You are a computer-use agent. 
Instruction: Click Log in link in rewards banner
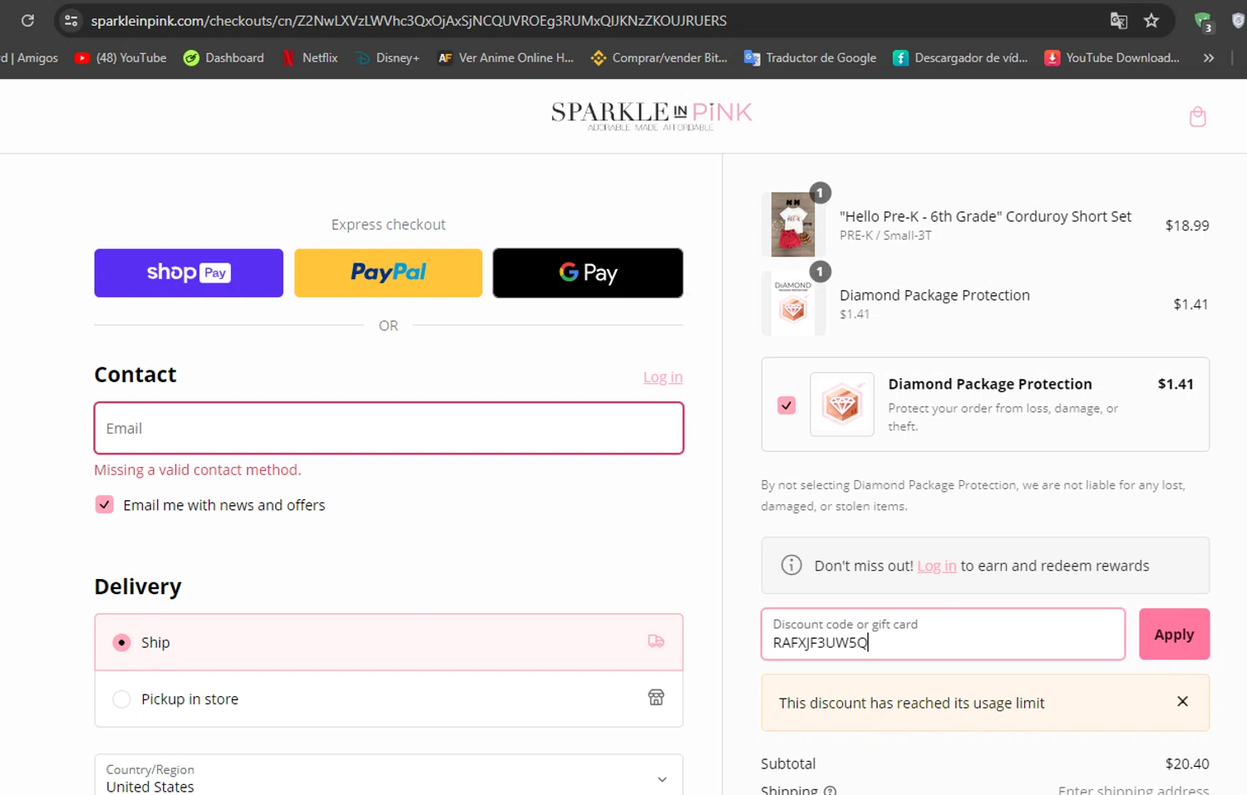[937, 566]
